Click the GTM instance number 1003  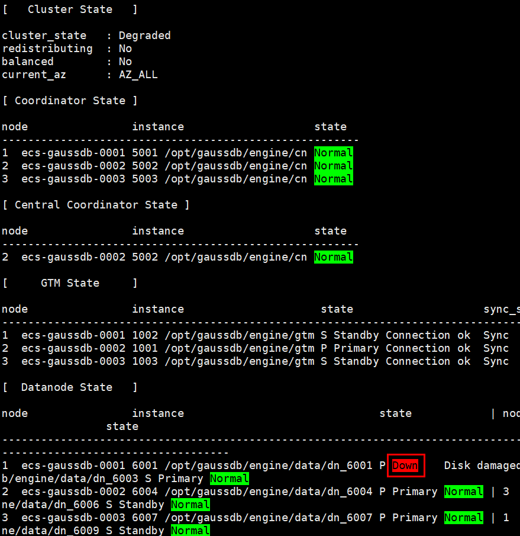coord(145,361)
